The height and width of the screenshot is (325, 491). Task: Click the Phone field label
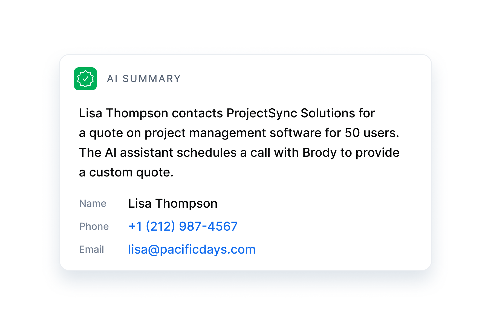[x=94, y=227]
